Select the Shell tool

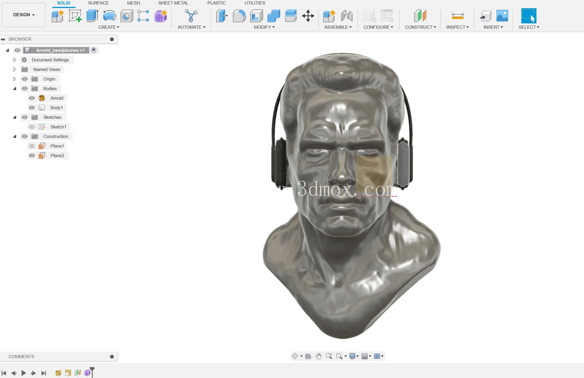coord(257,16)
